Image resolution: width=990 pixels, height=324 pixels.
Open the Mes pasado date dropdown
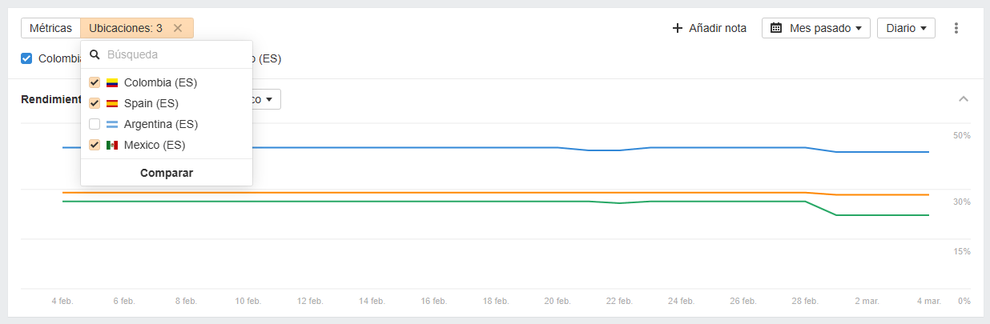(815, 28)
